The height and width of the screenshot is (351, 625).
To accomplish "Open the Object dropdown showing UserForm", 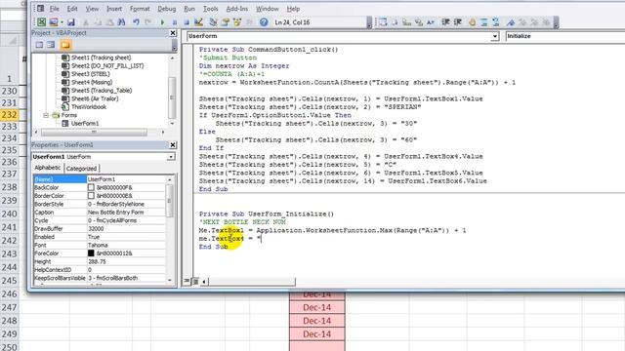I will [495, 36].
